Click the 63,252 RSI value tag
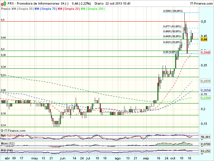This screenshot has width=214, height=161. (x=205, y=151)
